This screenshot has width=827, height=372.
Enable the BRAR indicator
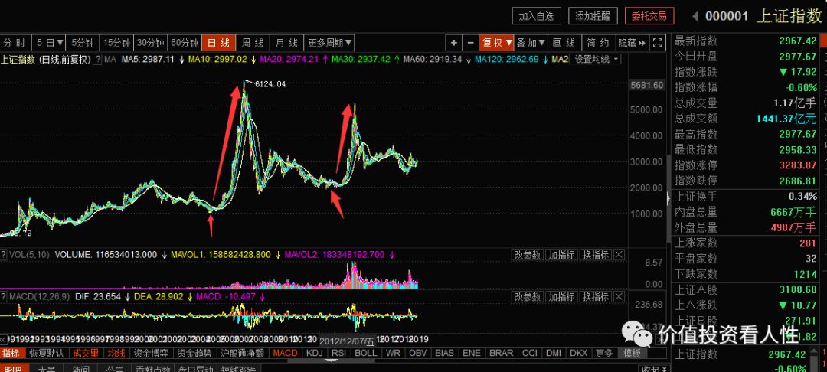click(x=501, y=353)
